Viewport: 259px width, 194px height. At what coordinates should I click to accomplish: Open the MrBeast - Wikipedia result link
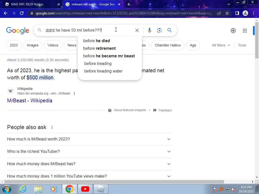pos(30,101)
